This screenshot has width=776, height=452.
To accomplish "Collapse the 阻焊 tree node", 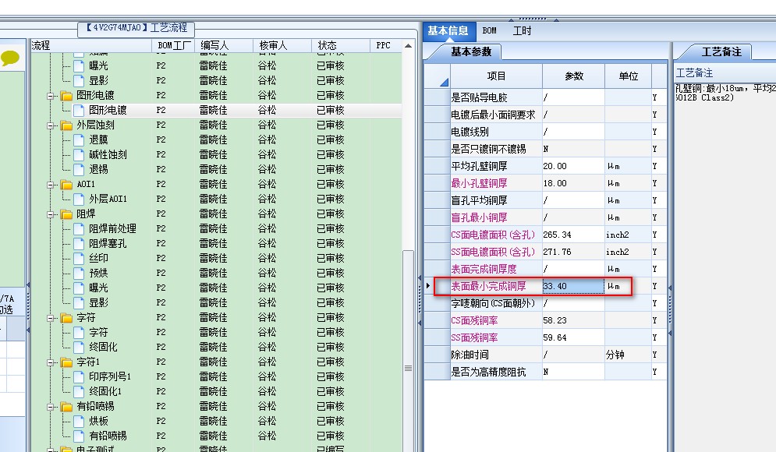I will [51, 214].
